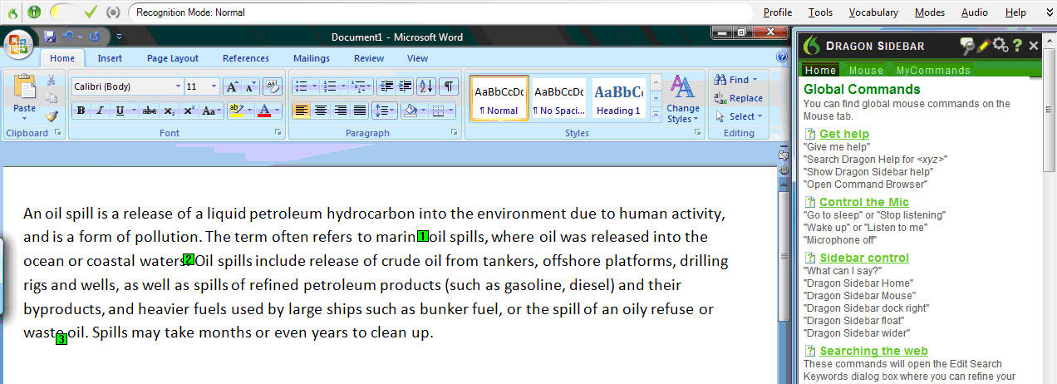Expand the Select dropdown in Editing group
This screenshot has height=384, width=1057.
click(x=736, y=116)
